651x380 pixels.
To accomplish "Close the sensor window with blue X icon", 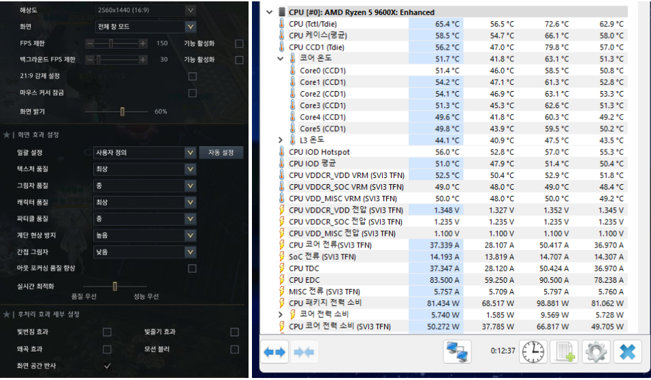I will [x=628, y=352].
